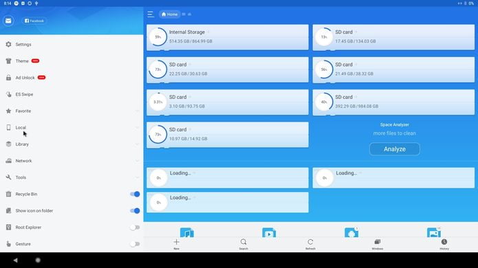Open the ES Swipe menu label

(x=24, y=94)
